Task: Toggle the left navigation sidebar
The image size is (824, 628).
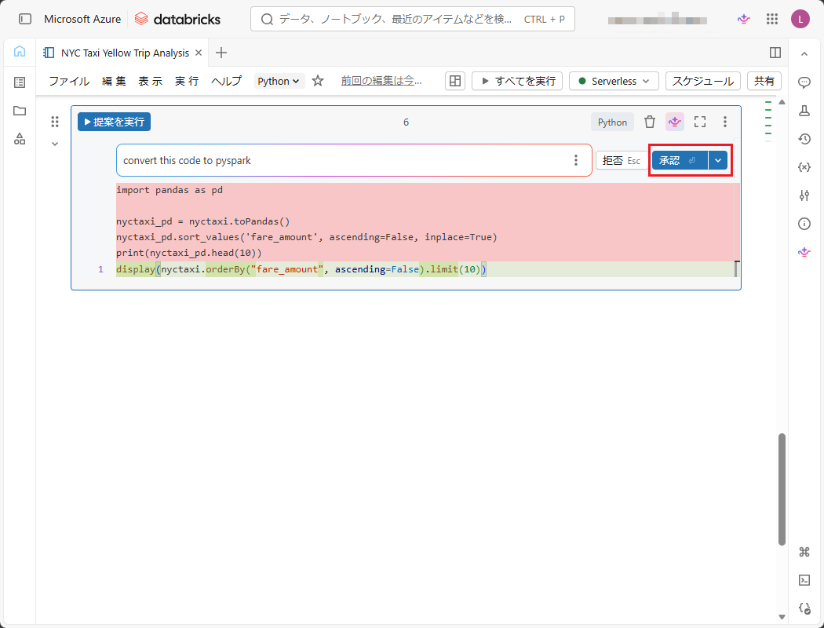Action: (25, 19)
